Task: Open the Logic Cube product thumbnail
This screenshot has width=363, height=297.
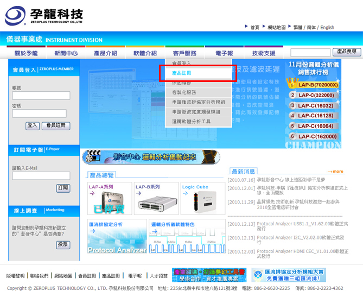Action: point(203,199)
